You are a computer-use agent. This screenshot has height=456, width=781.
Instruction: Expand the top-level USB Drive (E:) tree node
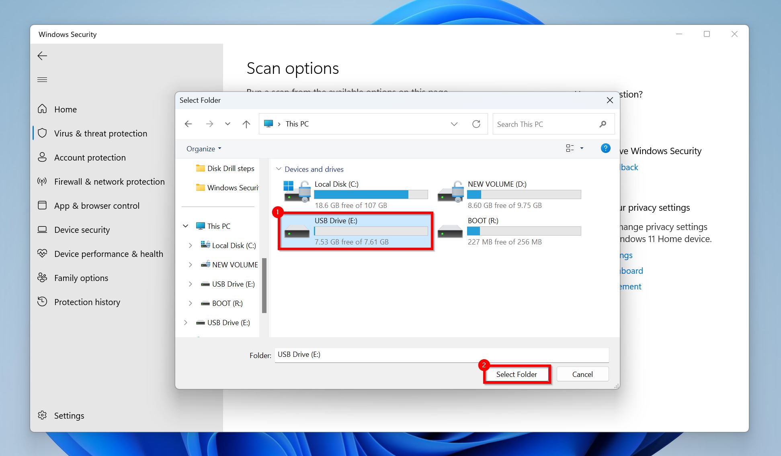[x=186, y=322]
